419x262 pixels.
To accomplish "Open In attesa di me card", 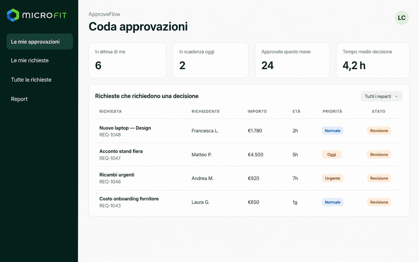I will [127, 60].
